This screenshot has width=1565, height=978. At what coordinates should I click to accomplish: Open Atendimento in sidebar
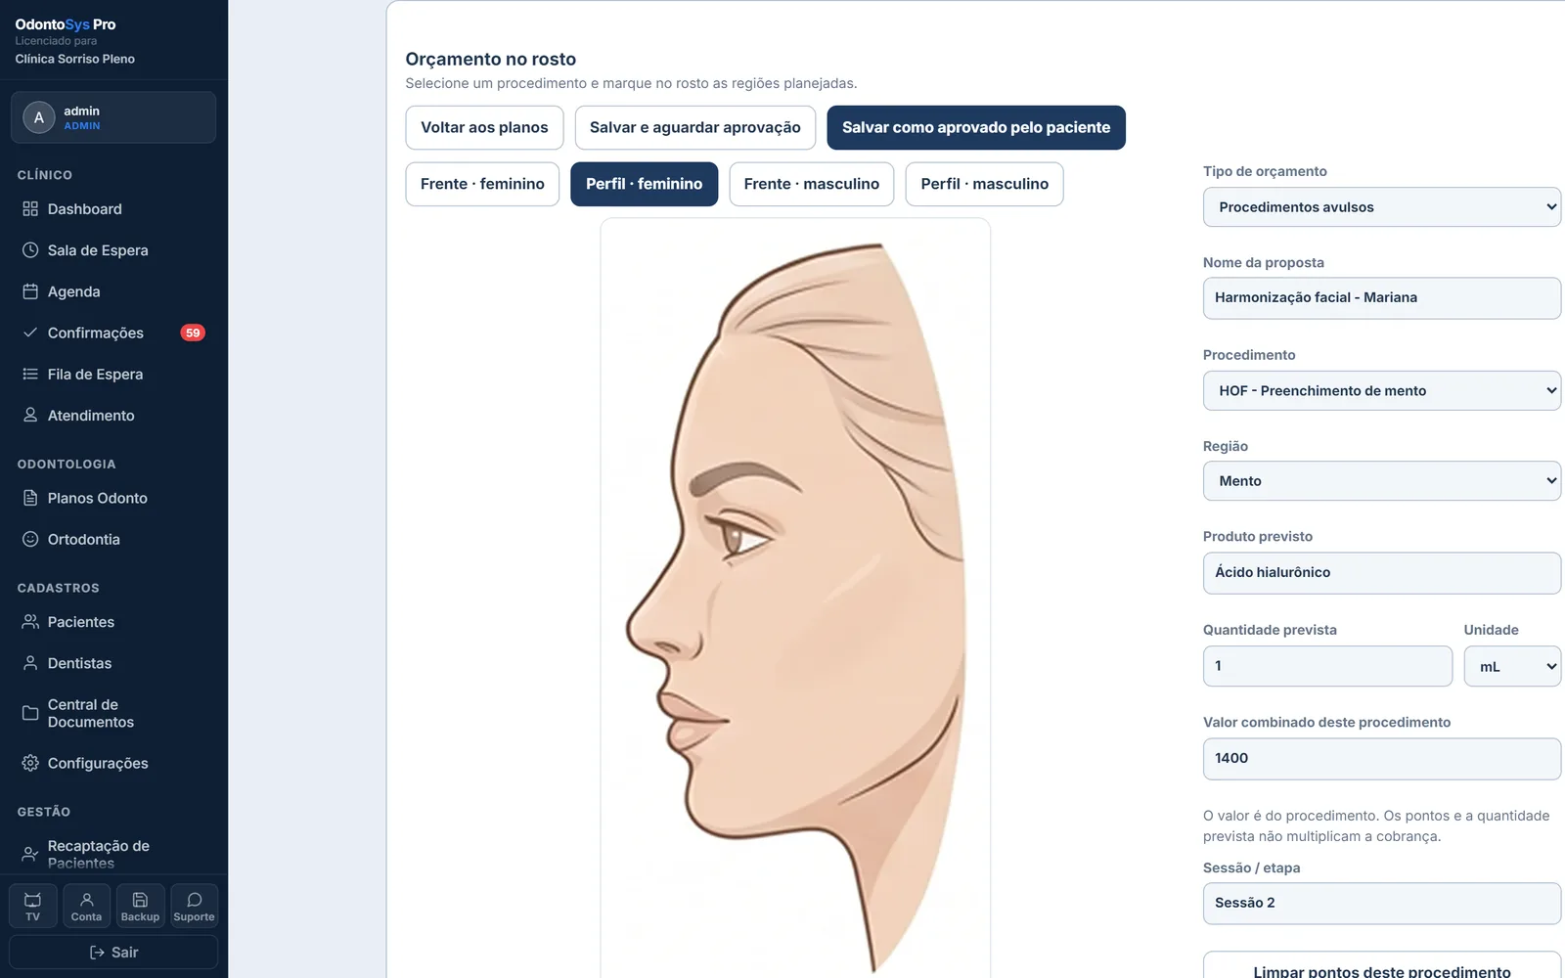(113, 416)
